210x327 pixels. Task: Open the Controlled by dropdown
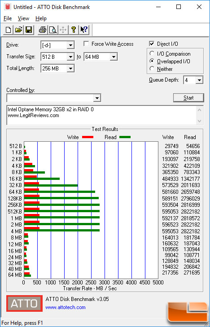click(97, 98)
